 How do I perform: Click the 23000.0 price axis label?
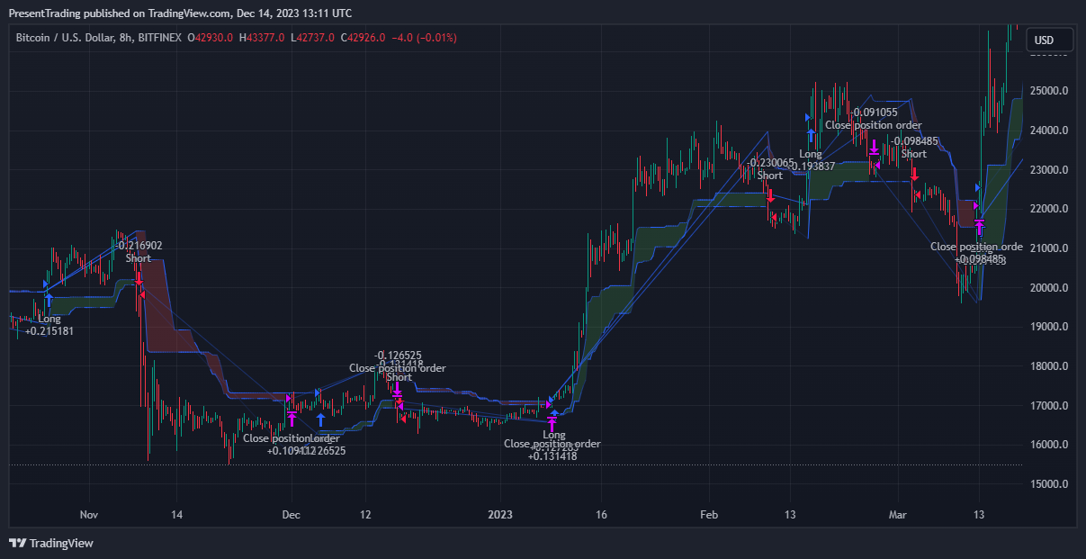pyautogui.click(x=1049, y=170)
